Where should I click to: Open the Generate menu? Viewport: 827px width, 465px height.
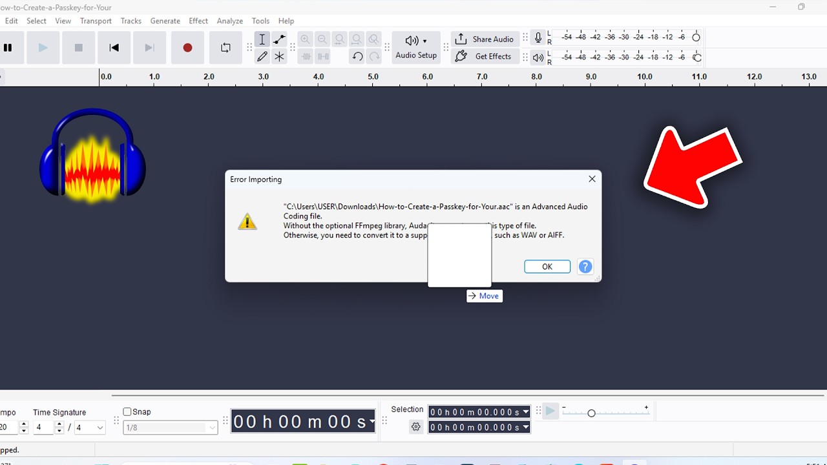(x=165, y=21)
